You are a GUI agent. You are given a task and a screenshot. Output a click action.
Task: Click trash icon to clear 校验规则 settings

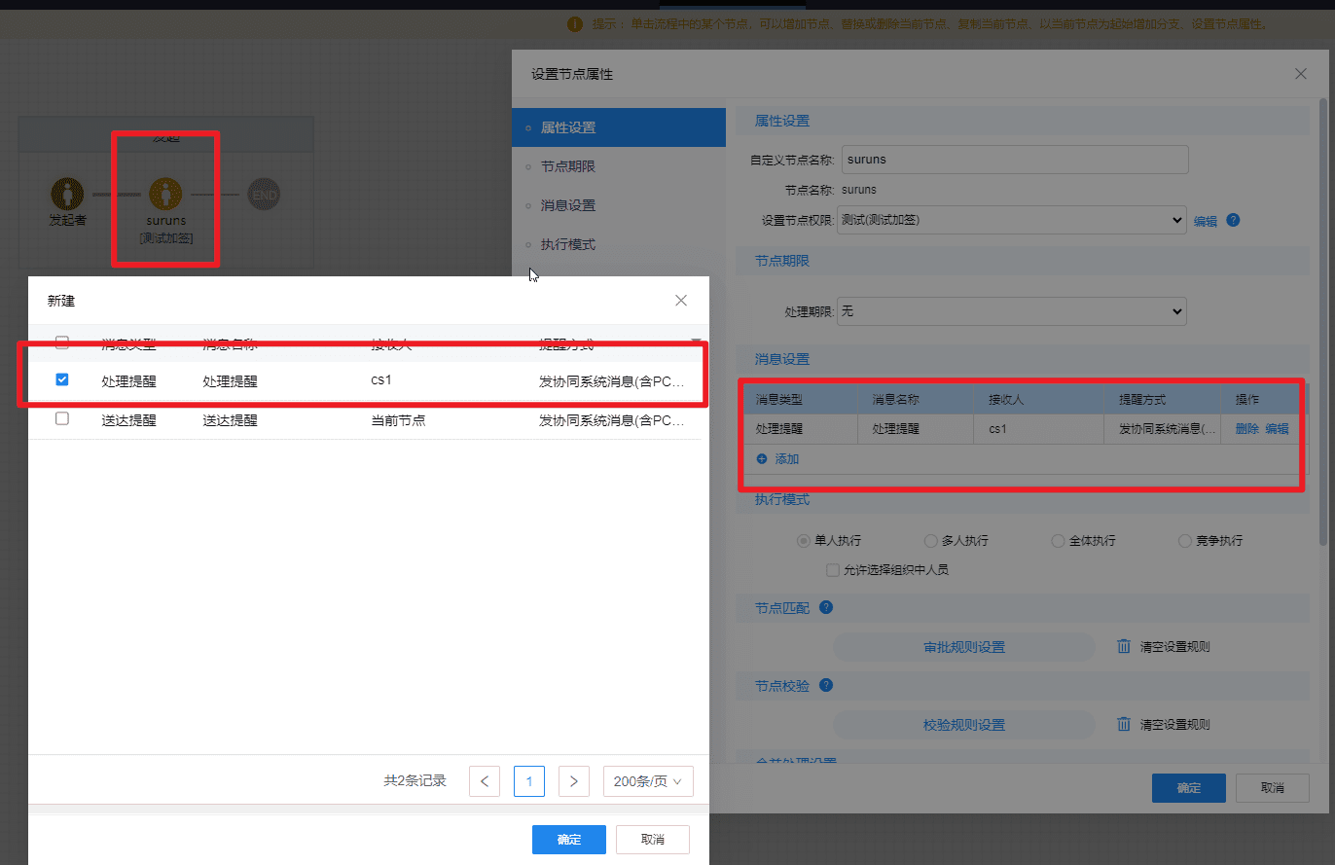click(x=1124, y=724)
